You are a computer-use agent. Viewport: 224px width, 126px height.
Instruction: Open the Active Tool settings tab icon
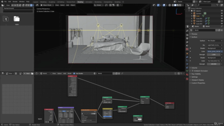pos(187,31)
